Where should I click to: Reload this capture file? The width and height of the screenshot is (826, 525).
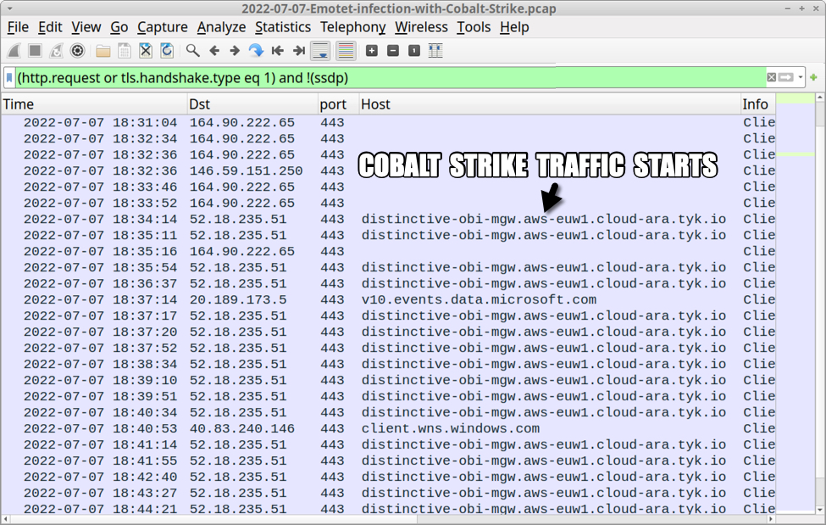pyautogui.click(x=167, y=51)
